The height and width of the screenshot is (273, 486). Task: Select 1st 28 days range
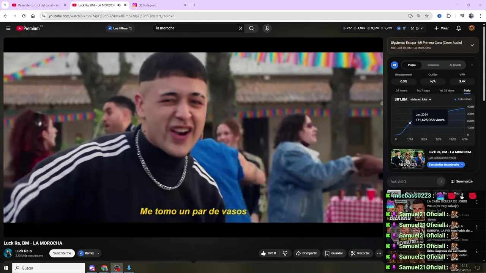447,91
